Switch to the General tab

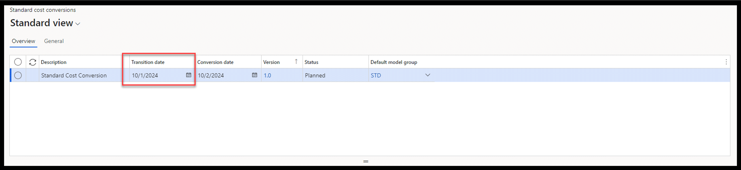pyautogui.click(x=54, y=41)
